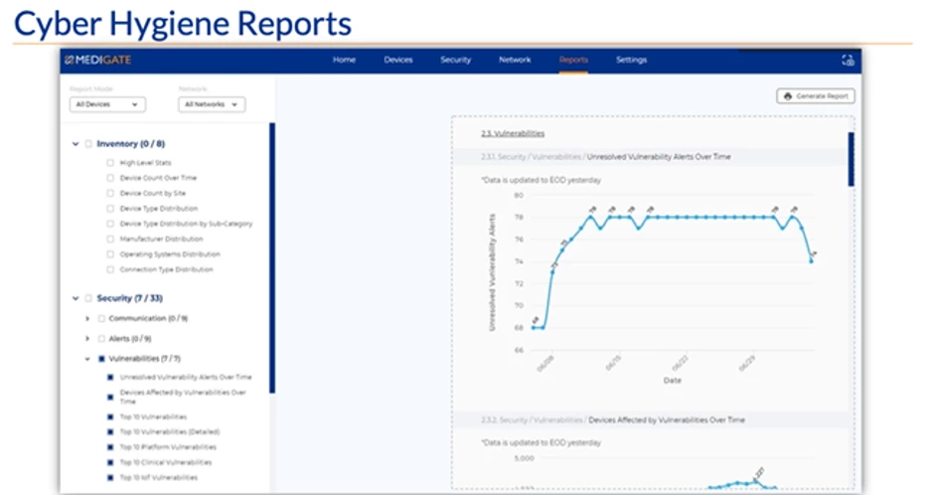The width and height of the screenshot is (930, 495).
Task: Switch to the Devices tab
Action: (398, 60)
